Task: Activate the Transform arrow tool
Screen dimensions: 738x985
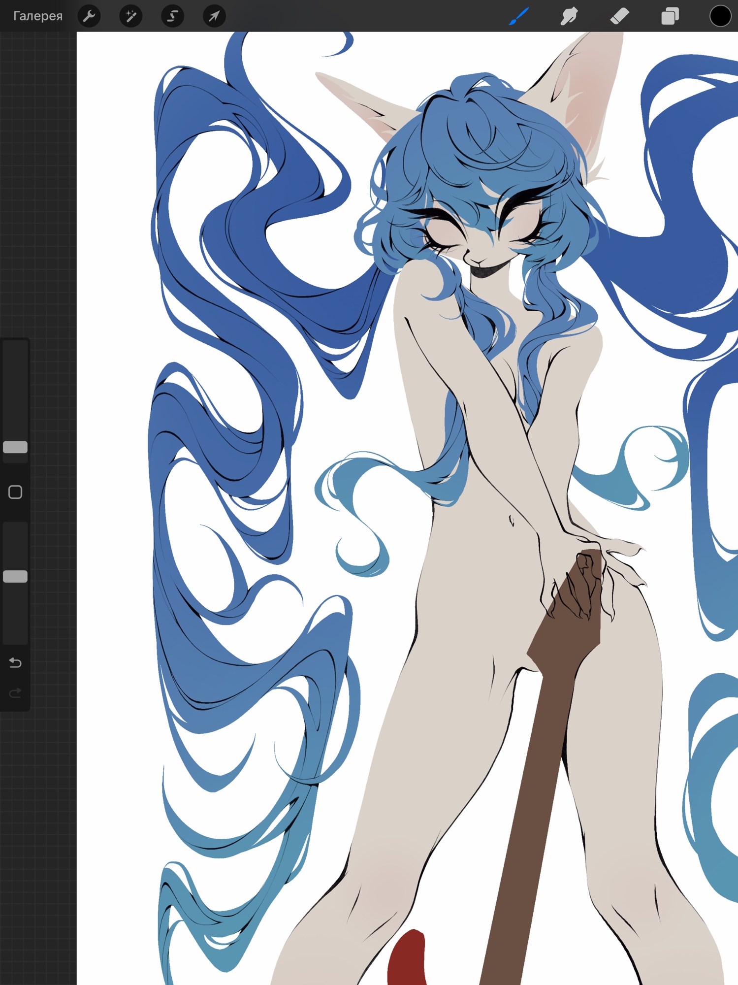Action: (214, 16)
